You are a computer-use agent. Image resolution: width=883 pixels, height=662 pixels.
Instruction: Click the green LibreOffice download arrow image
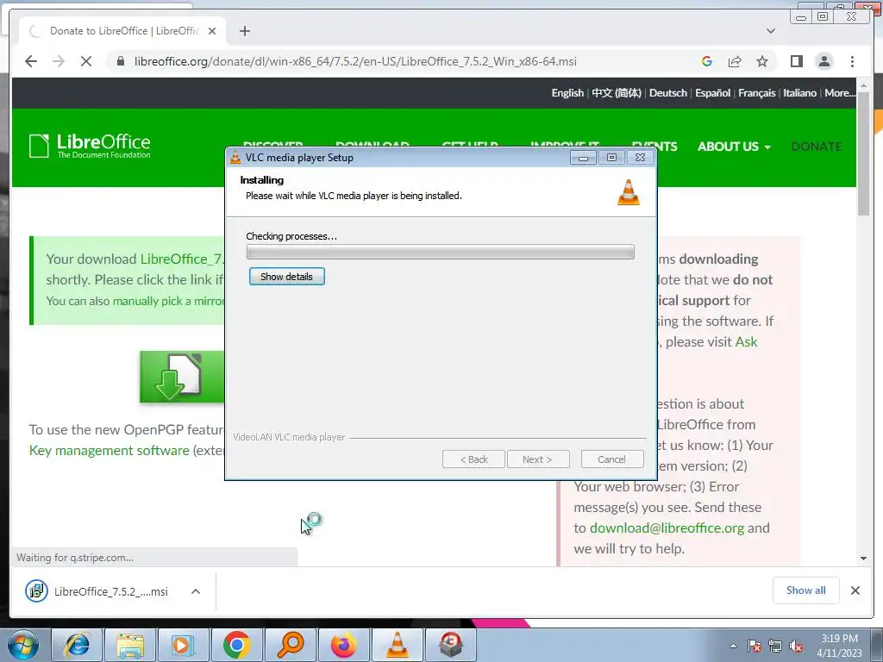pyautogui.click(x=182, y=377)
